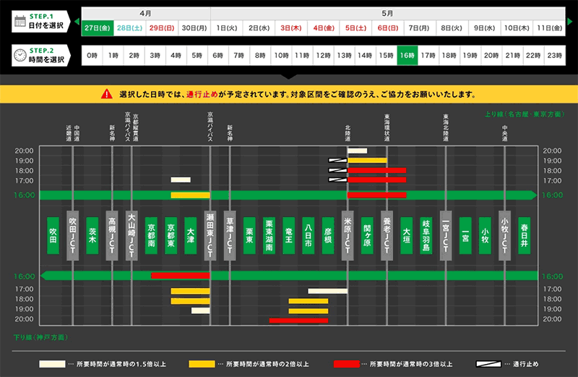Click the 吹田JCT junction box

(x=73, y=236)
